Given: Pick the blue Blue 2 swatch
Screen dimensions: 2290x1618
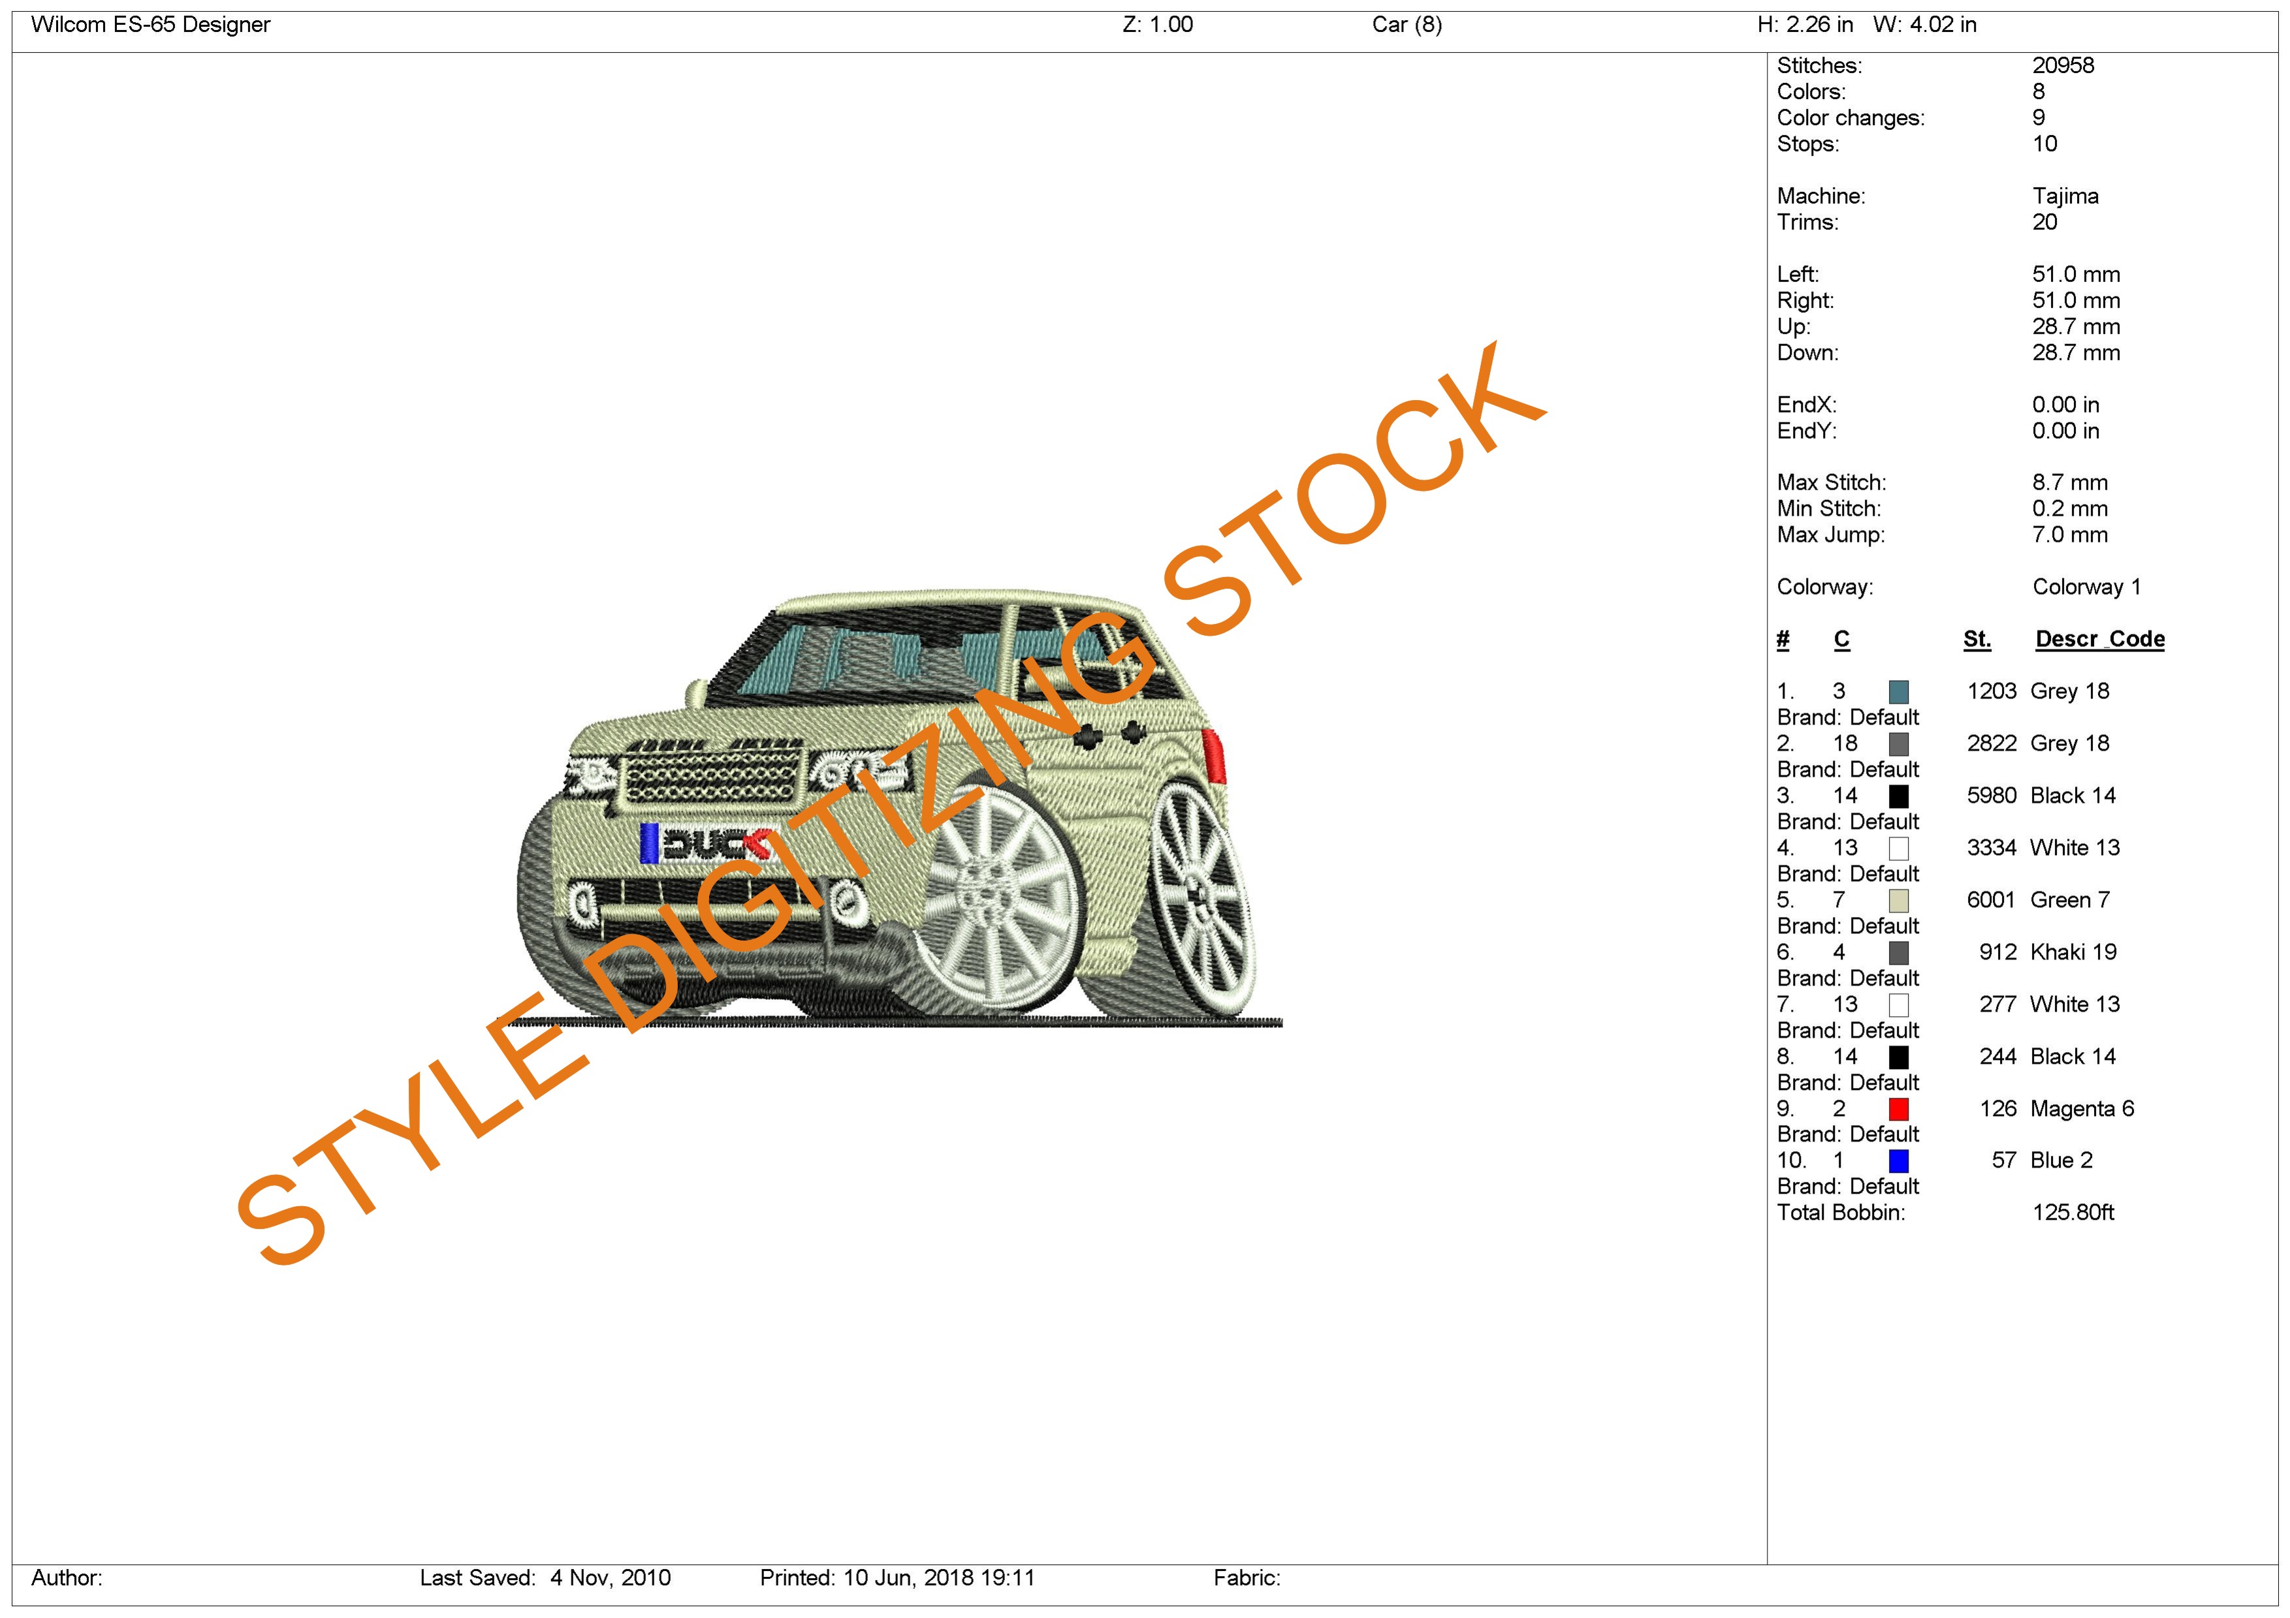Looking at the screenshot, I should [1898, 1161].
